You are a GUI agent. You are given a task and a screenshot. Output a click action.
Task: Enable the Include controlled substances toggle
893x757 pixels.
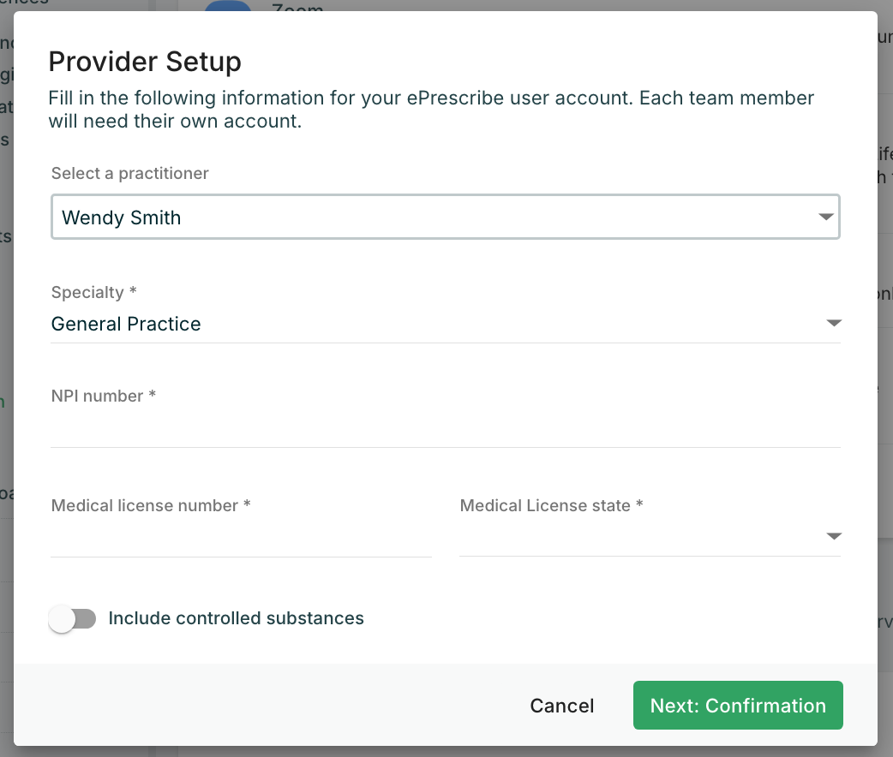coord(72,618)
